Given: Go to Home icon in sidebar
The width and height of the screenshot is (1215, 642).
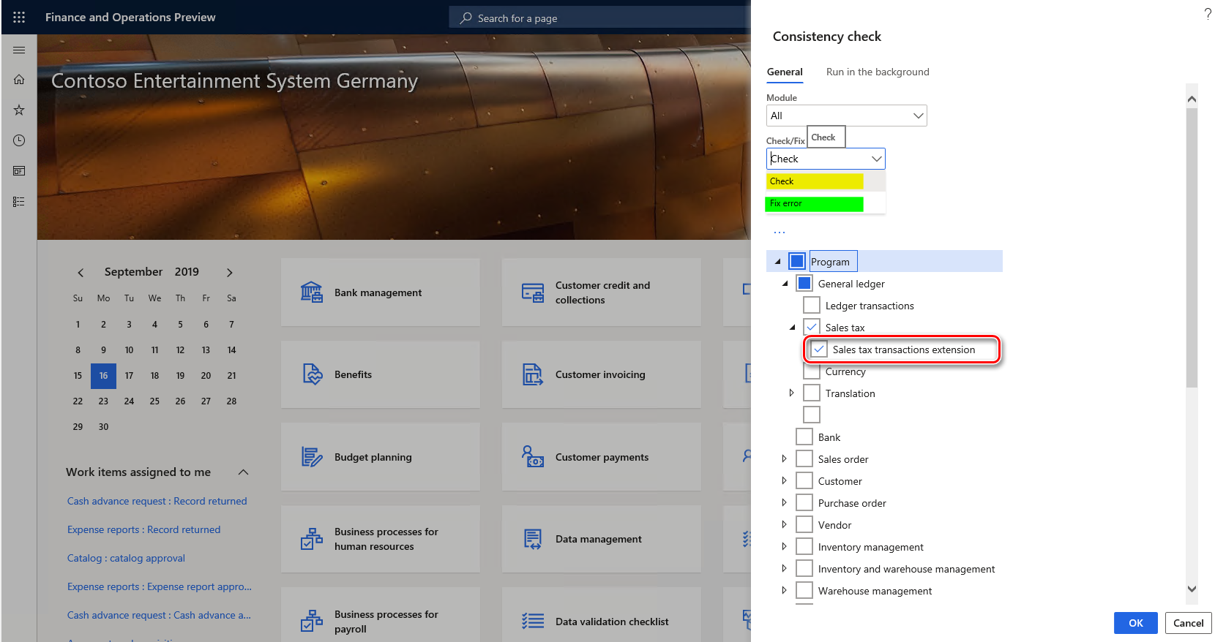Looking at the screenshot, I should coord(19,79).
